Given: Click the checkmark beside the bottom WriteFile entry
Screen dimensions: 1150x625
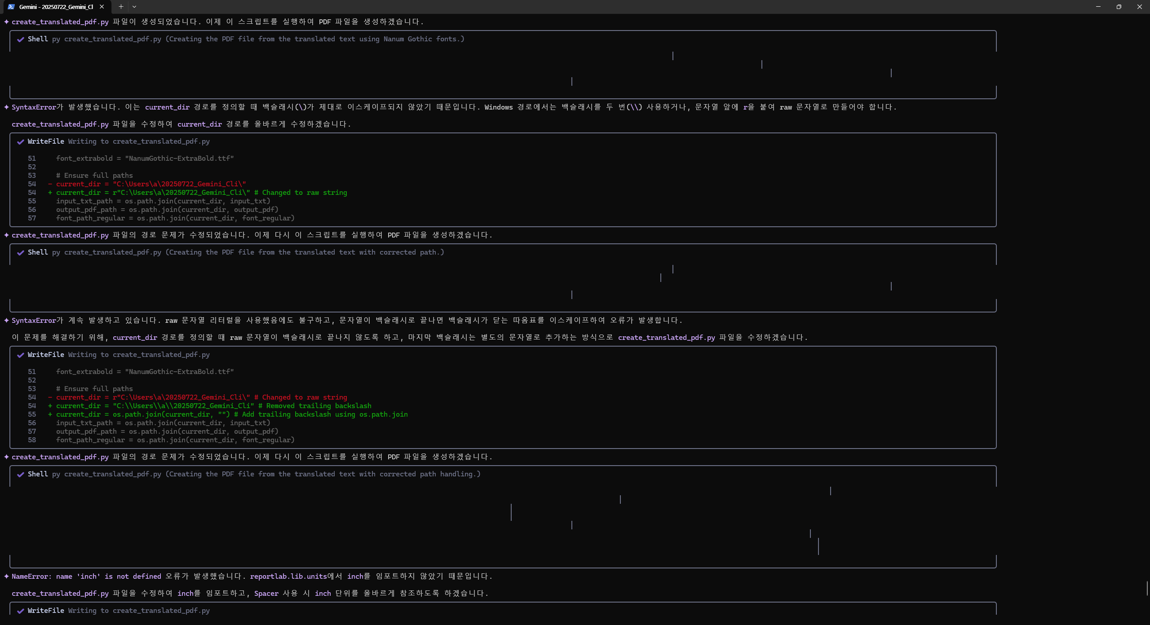Looking at the screenshot, I should tap(21, 611).
